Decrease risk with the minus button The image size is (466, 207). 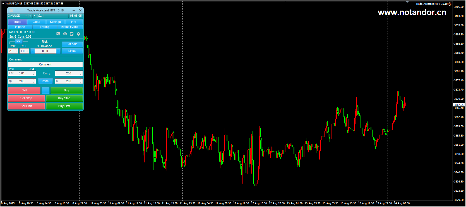click(x=32, y=51)
